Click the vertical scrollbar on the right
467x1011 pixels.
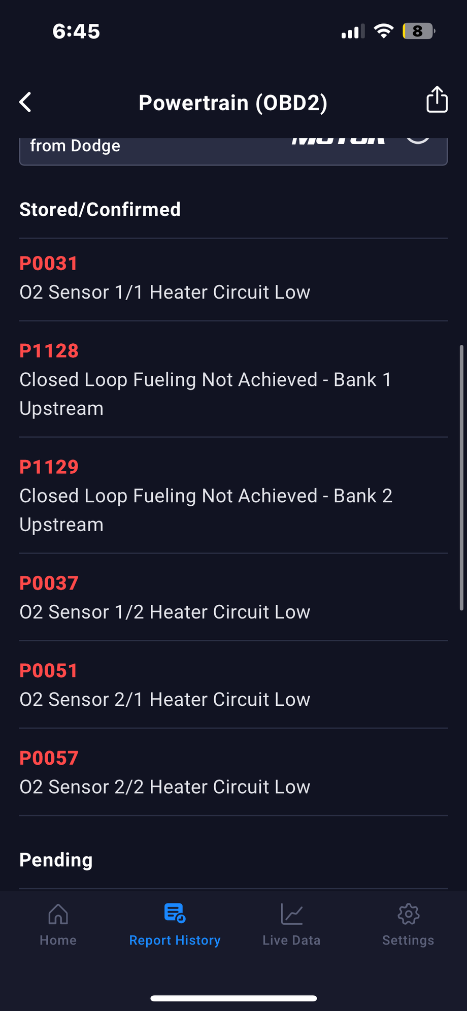tap(461, 477)
